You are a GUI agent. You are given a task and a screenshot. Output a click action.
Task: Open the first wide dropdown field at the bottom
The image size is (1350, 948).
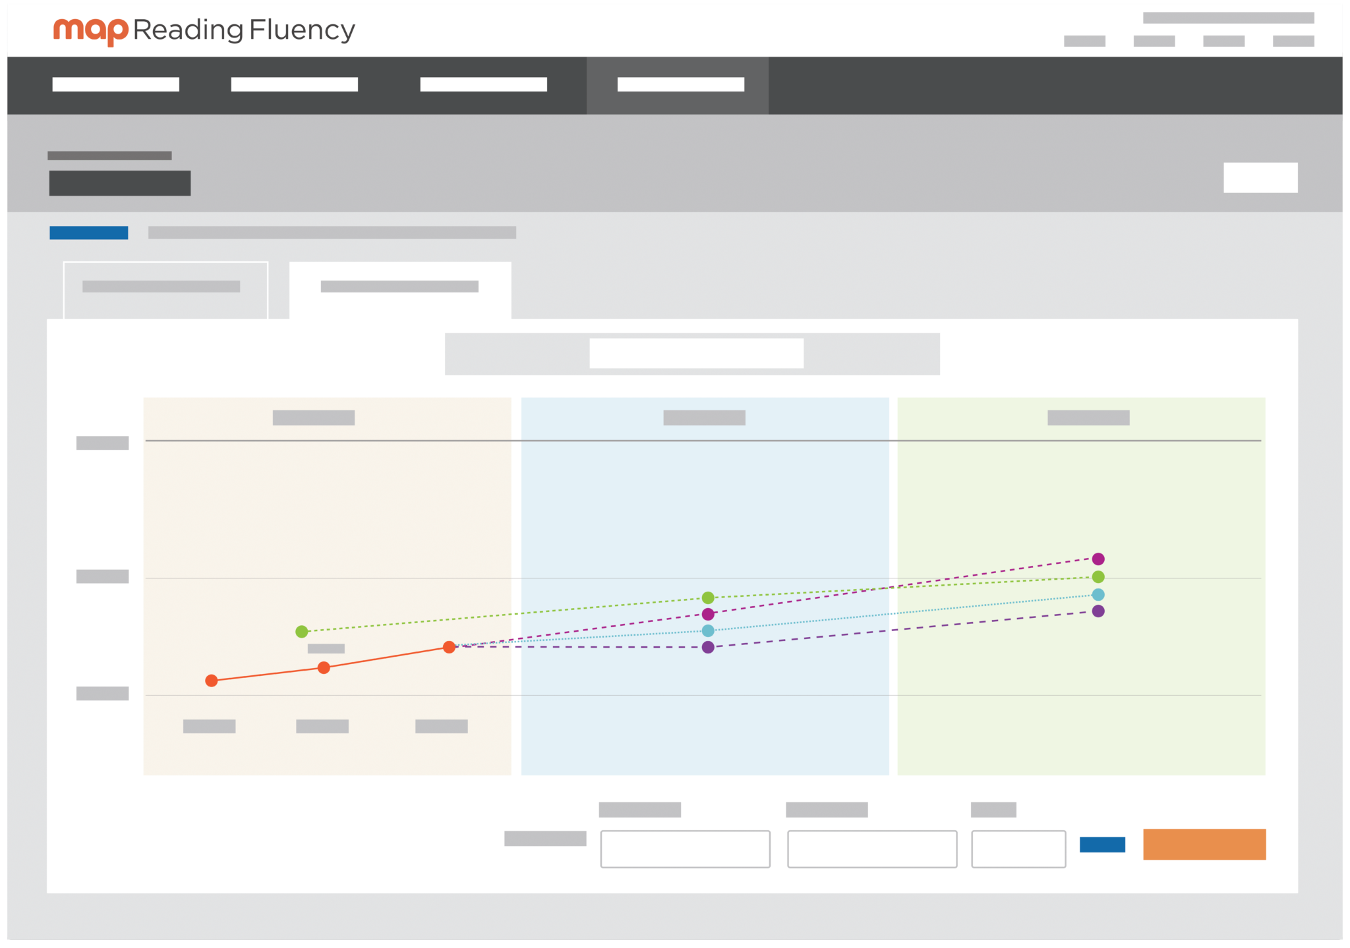tap(685, 850)
